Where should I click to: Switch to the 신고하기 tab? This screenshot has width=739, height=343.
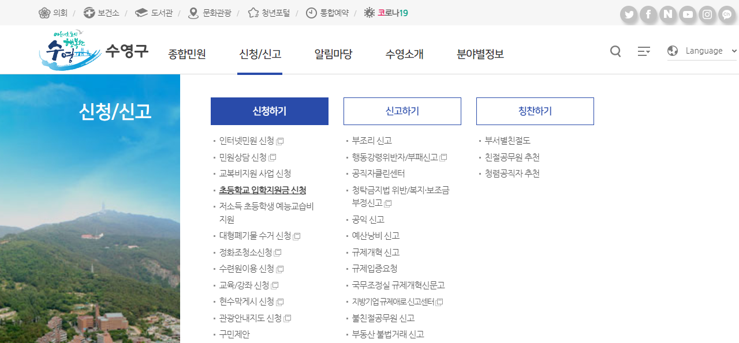pos(402,111)
